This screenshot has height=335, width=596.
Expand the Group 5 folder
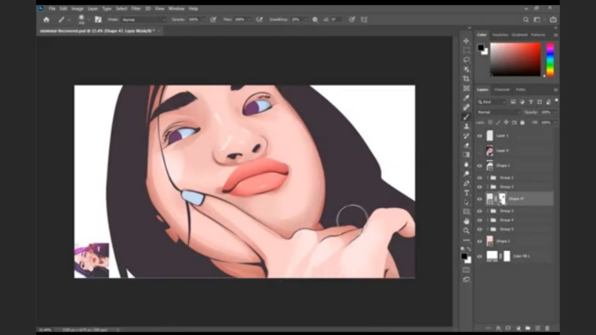coord(488,229)
